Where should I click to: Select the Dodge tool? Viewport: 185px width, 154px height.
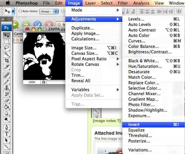[x=7, y=120]
